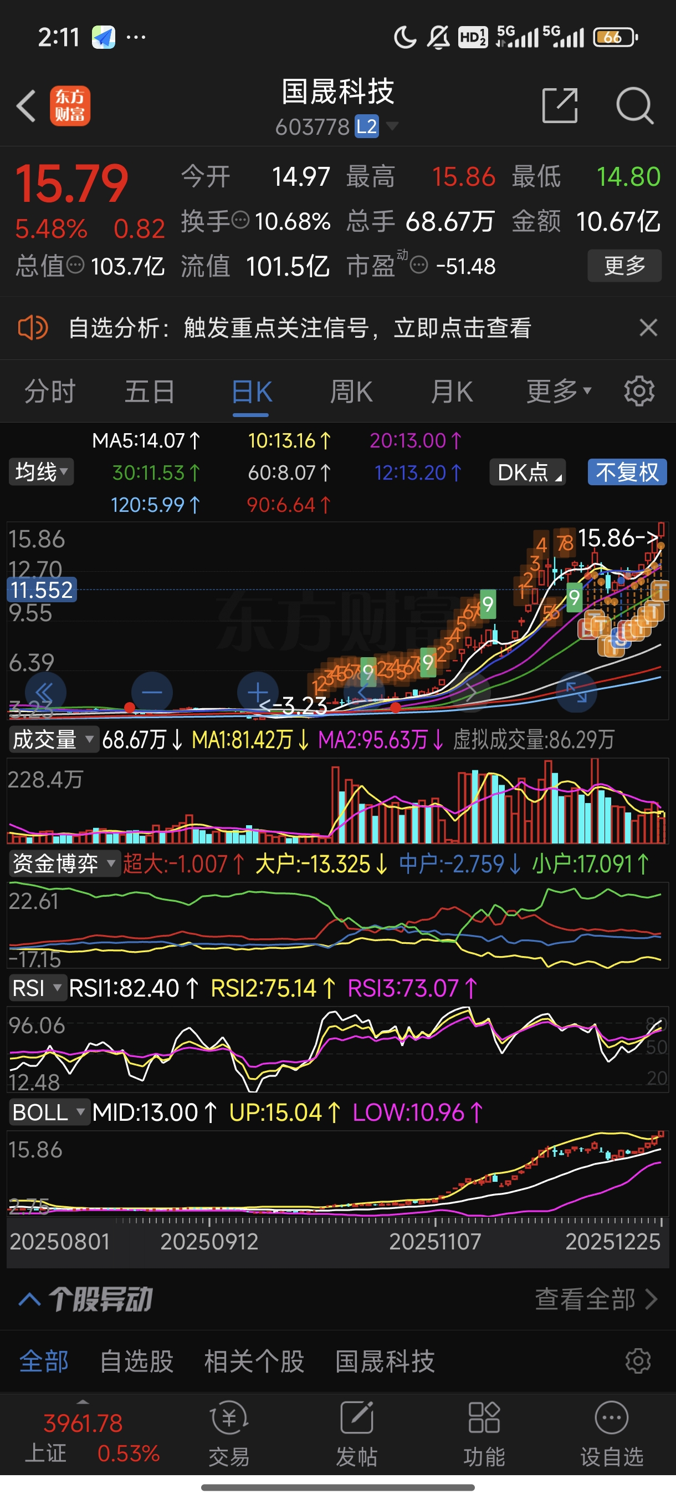Expand the stock code dropdown arrow

click(392, 126)
